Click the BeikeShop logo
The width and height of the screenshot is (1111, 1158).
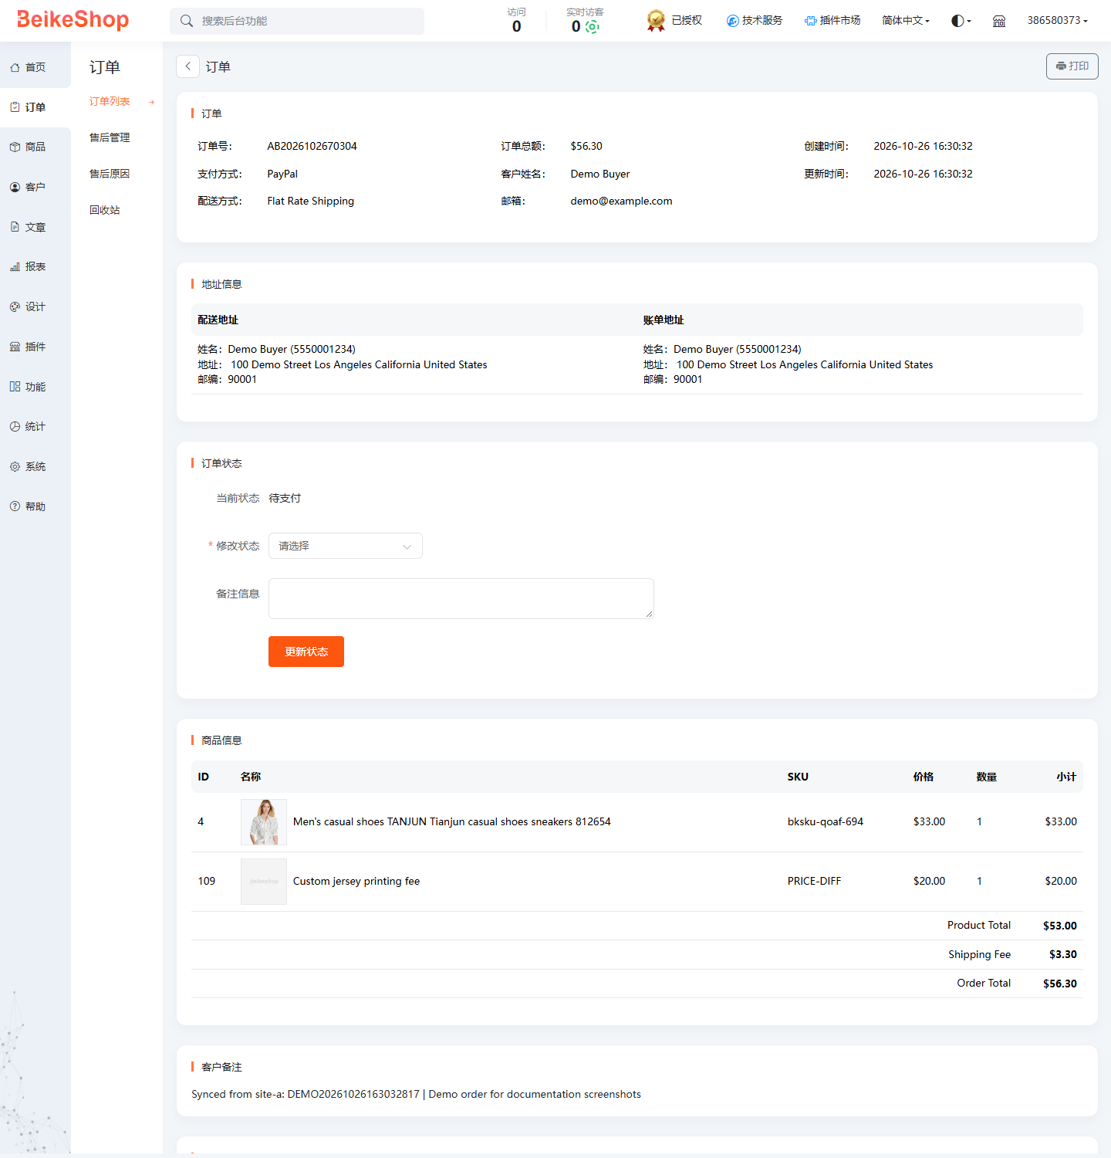coord(73,20)
